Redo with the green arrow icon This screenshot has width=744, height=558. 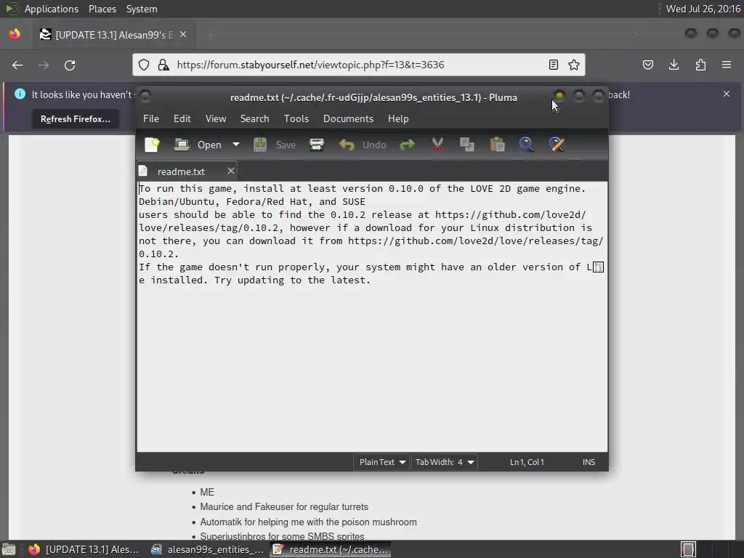(x=407, y=145)
